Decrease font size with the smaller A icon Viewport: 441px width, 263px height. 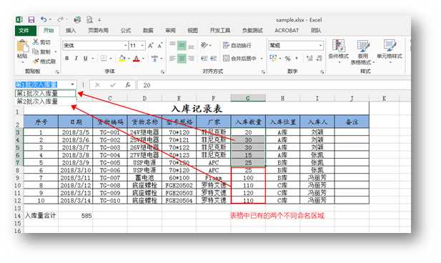pyautogui.click(x=160, y=46)
